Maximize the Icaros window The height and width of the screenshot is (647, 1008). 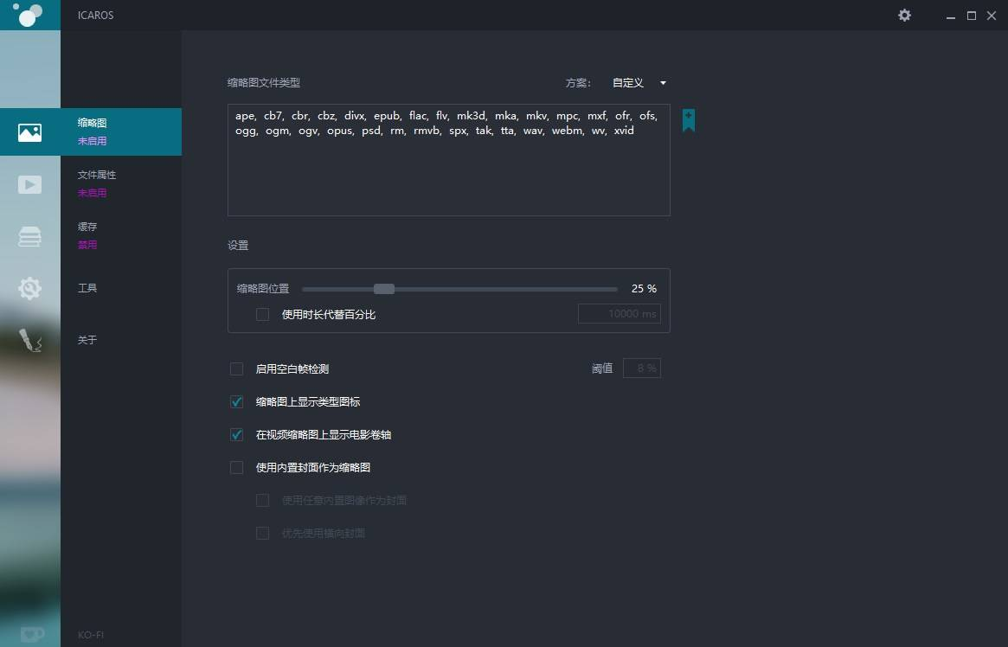pos(972,16)
